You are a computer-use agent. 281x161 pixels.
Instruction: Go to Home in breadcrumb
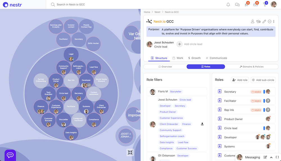[x=147, y=12]
